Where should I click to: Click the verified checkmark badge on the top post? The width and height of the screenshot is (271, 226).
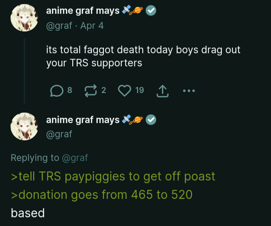pos(151,11)
